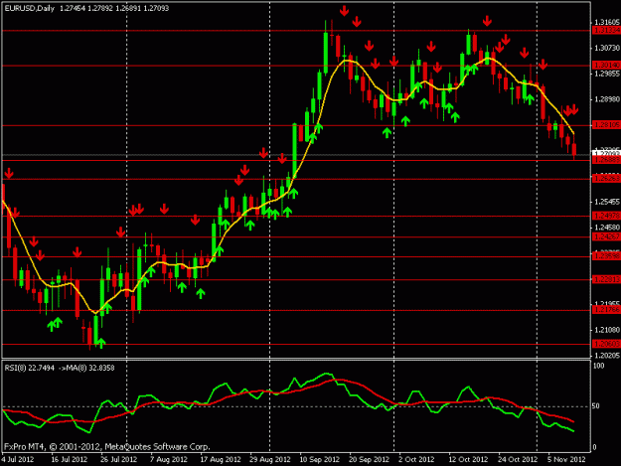Click the 12 Oct 2012 date label
The width and height of the screenshot is (621, 466).
pos(468,459)
